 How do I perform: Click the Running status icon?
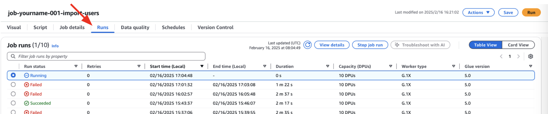(x=26, y=76)
